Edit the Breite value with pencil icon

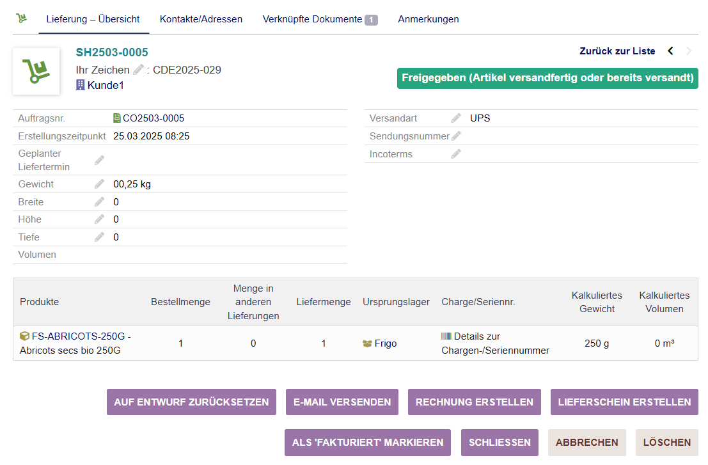(99, 202)
